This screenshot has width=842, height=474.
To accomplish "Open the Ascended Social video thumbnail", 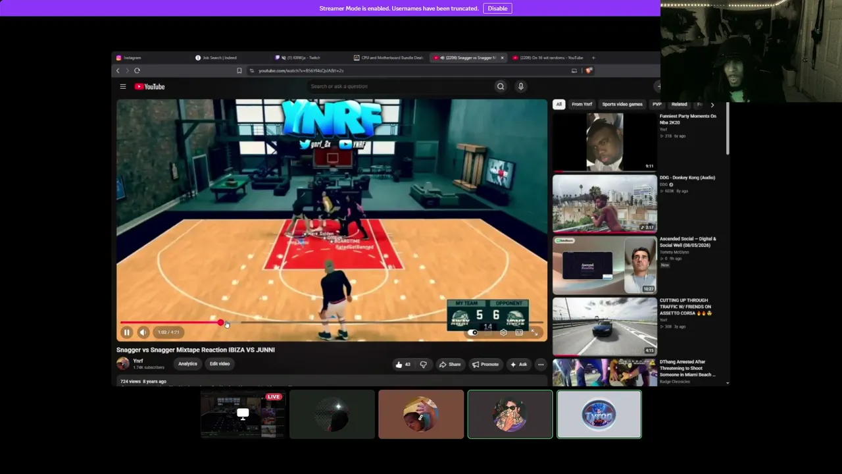I will pyautogui.click(x=605, y=264).
